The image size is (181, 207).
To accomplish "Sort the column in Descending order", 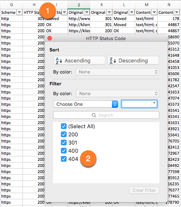I will click(x=133, y=60).
